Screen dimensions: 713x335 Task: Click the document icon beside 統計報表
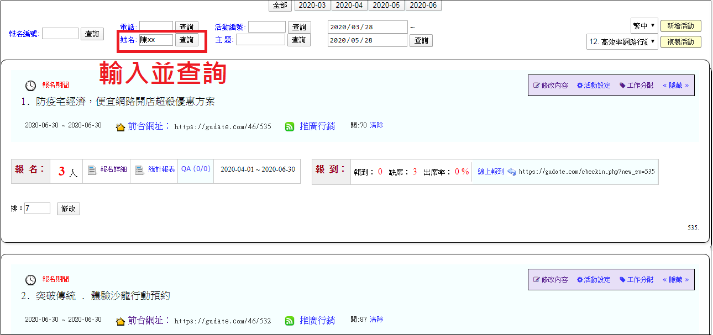coord(140,171)
